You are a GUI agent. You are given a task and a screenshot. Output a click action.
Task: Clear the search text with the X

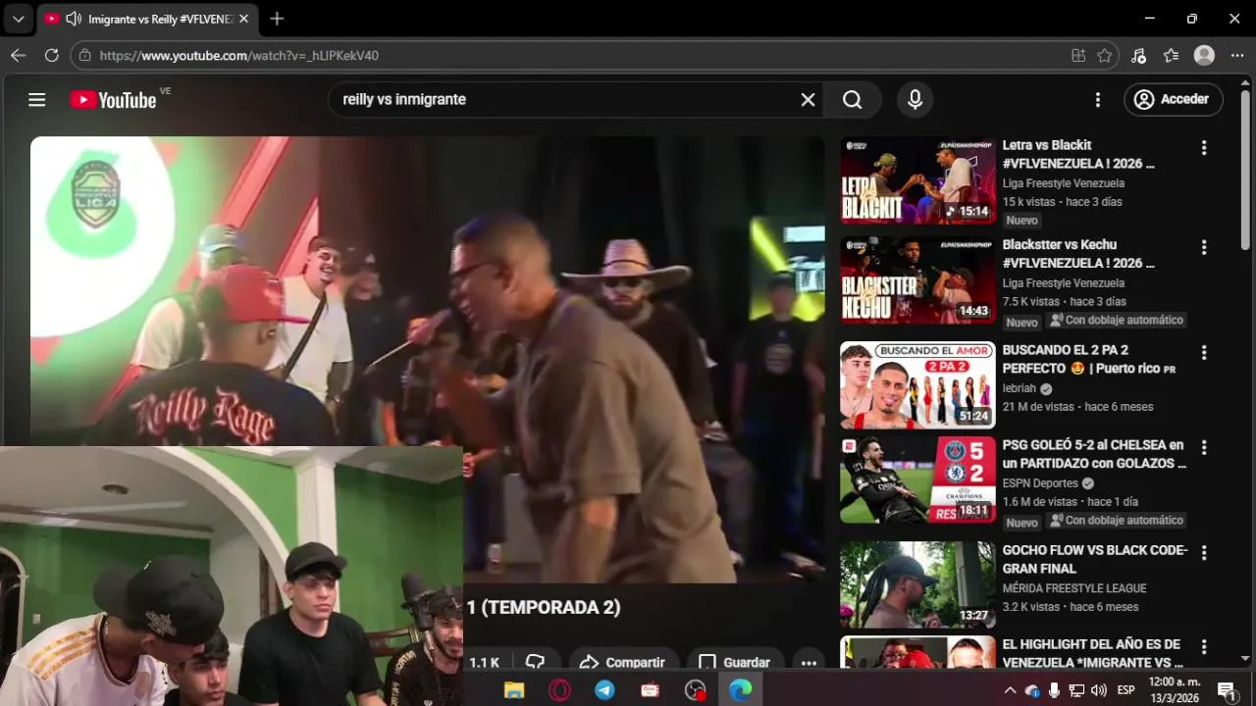pyautogui.click(x=808, y=99)
